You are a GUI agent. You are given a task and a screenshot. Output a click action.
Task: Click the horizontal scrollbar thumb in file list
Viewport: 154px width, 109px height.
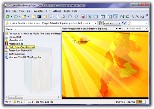click(16, 97)
